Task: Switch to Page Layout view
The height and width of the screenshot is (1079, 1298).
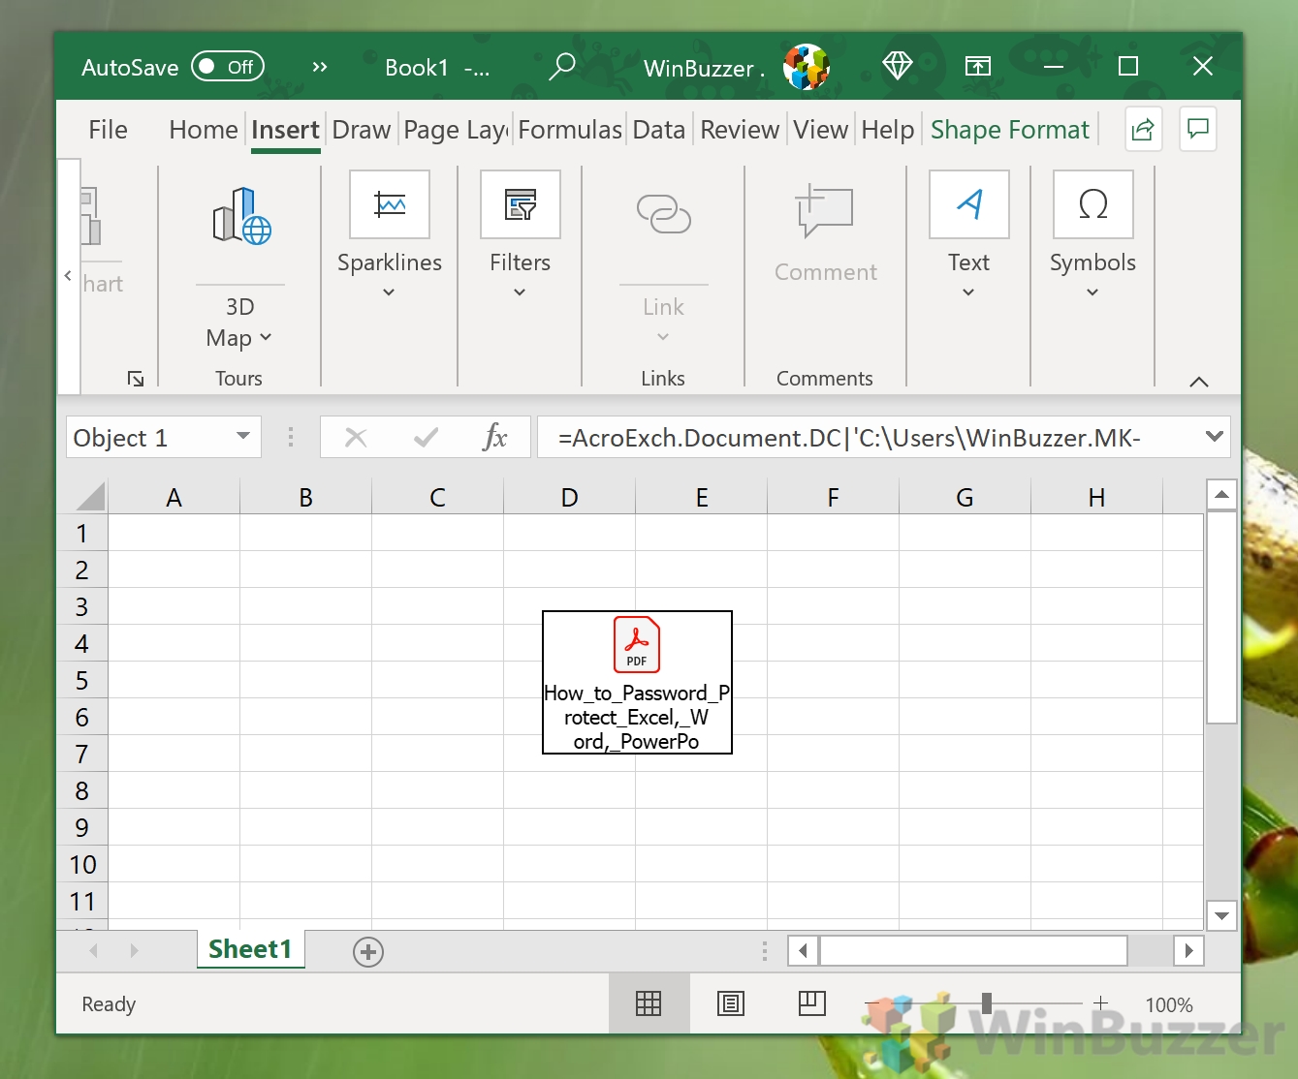Action: click(x=731, y=1004)
